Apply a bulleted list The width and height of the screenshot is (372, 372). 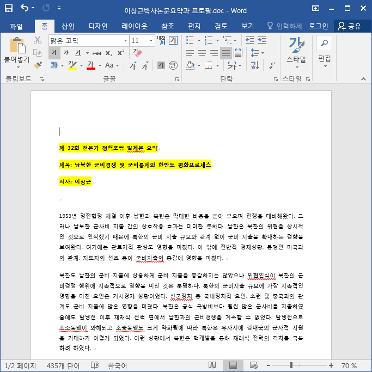click(x=190, y=40)
